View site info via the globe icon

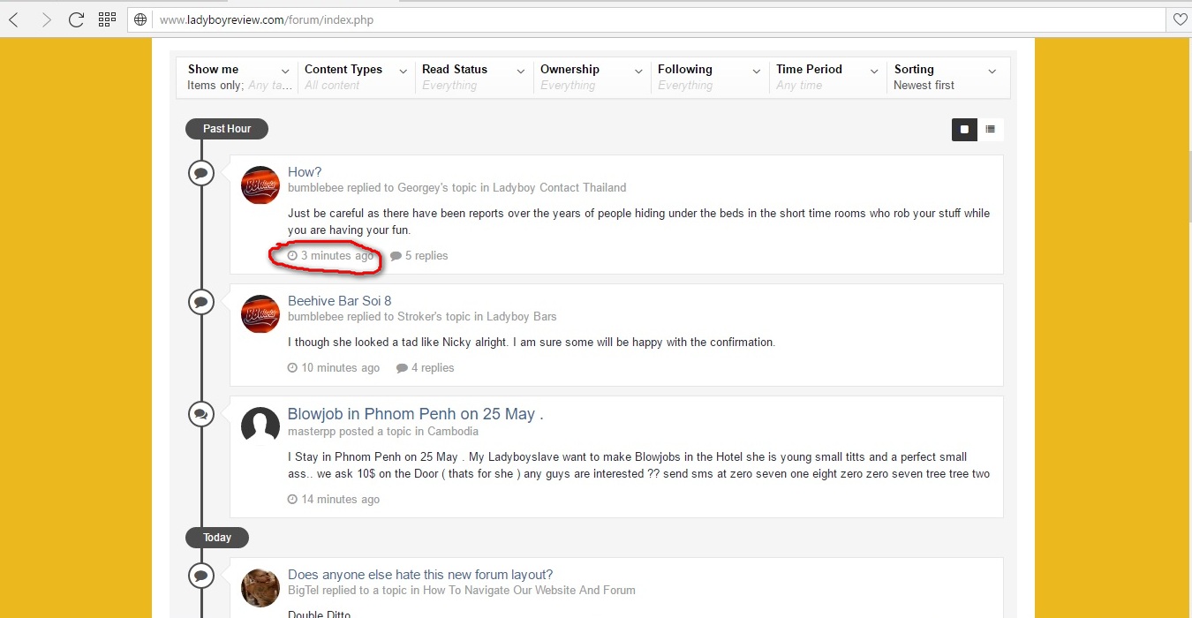[140, 19]
